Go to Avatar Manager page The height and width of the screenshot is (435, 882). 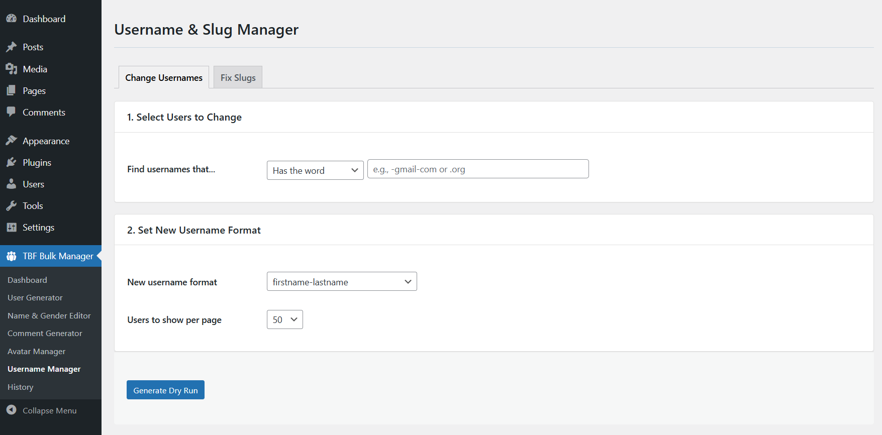tap(37, 352)
